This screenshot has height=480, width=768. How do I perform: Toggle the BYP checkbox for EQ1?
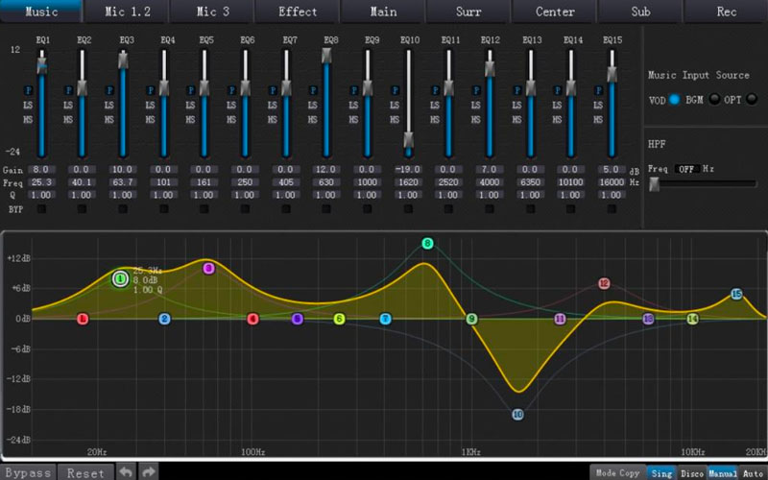41,207
